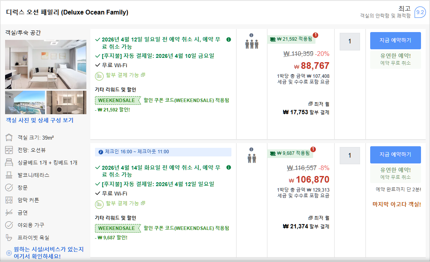Open room quantity dropdown for ₩106,870 rate
The height and width of the screenshot is (262, 430).
pos(349,156)
